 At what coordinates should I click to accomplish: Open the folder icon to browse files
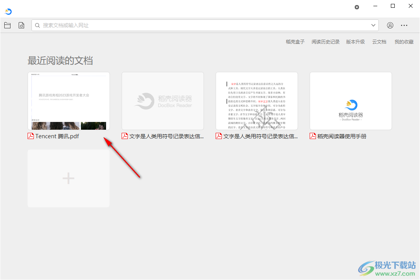tap(7, 25)
